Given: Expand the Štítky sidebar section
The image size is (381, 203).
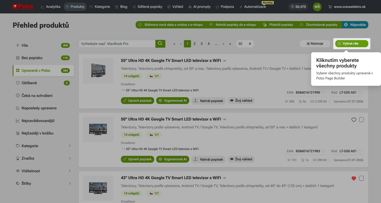Looking at the screenshot, I should 43,183.
